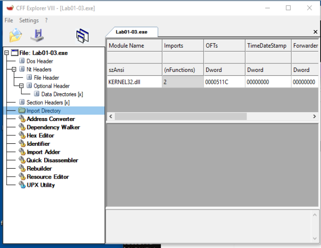Click the bottom panel's scroll down arrow
Viewport: 321px width, 248px height.
315,239
